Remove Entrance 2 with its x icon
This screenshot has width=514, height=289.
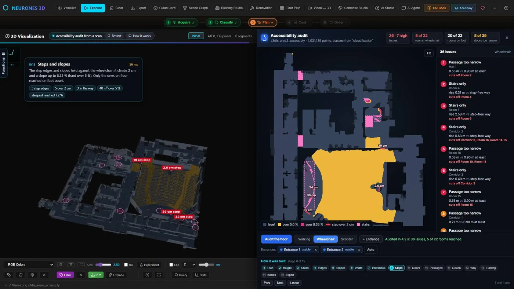tap(359, 250)
